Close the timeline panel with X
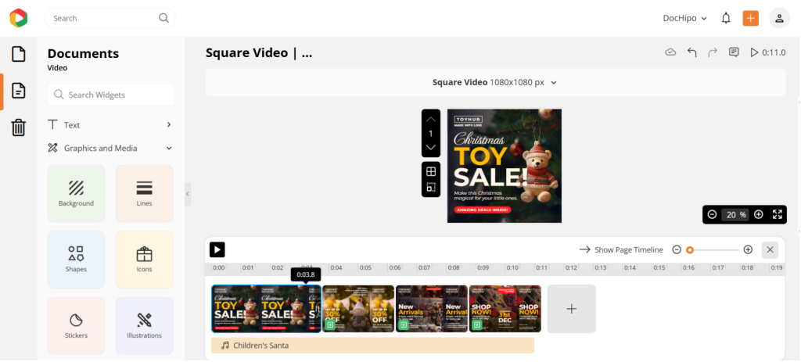The width and height of the screenshot is (801, 362). point(770,249)
